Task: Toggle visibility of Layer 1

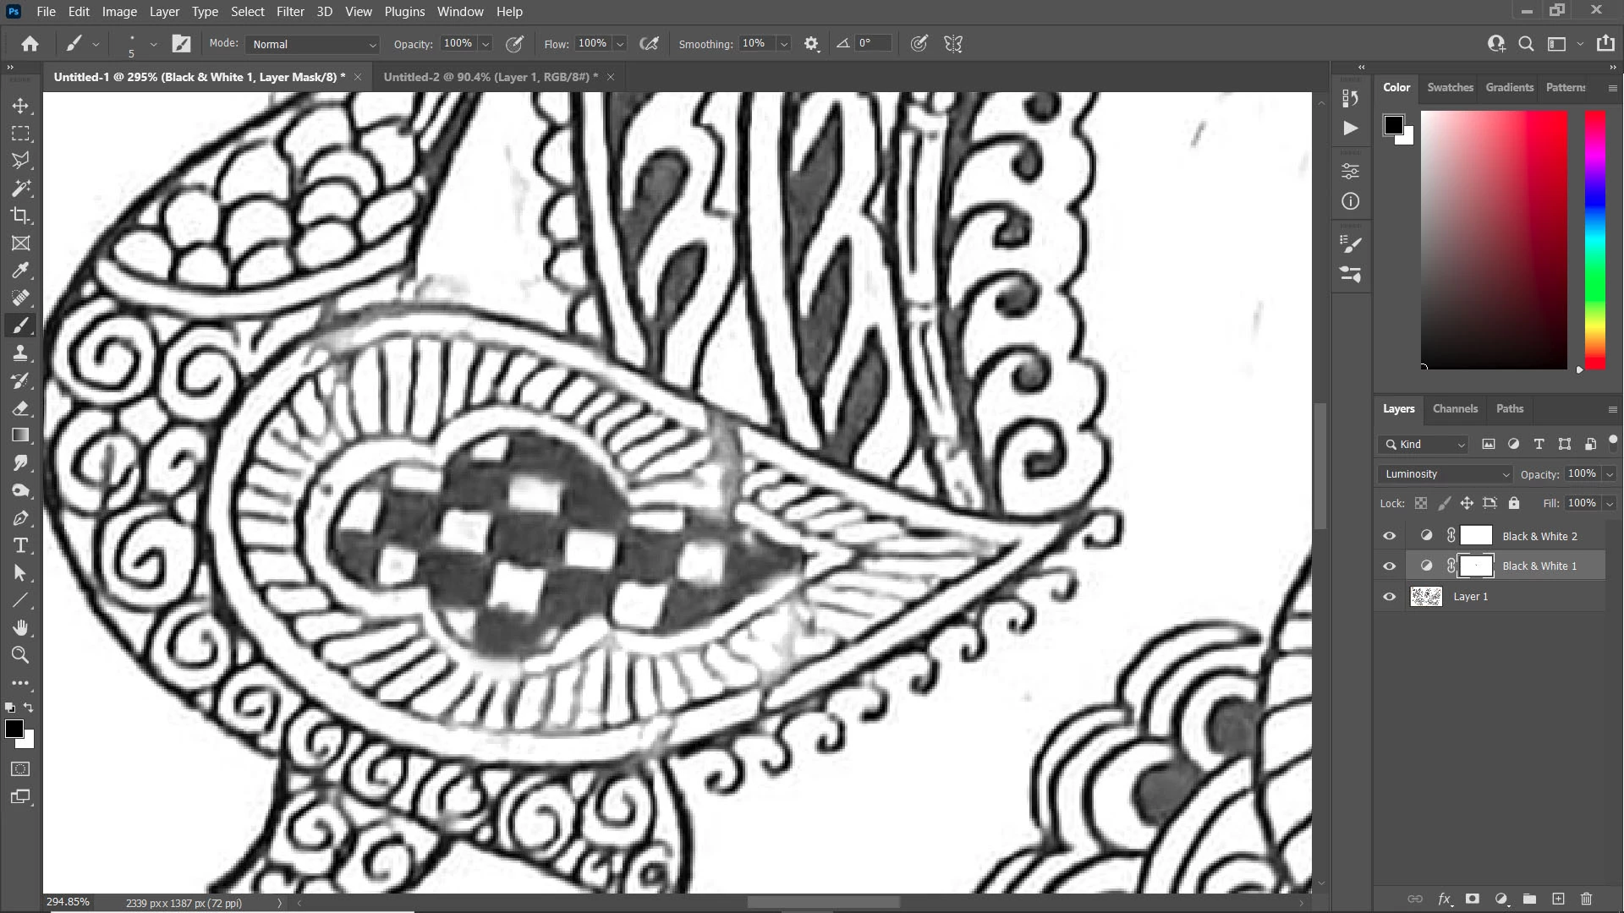Action: coord(1390,597)
